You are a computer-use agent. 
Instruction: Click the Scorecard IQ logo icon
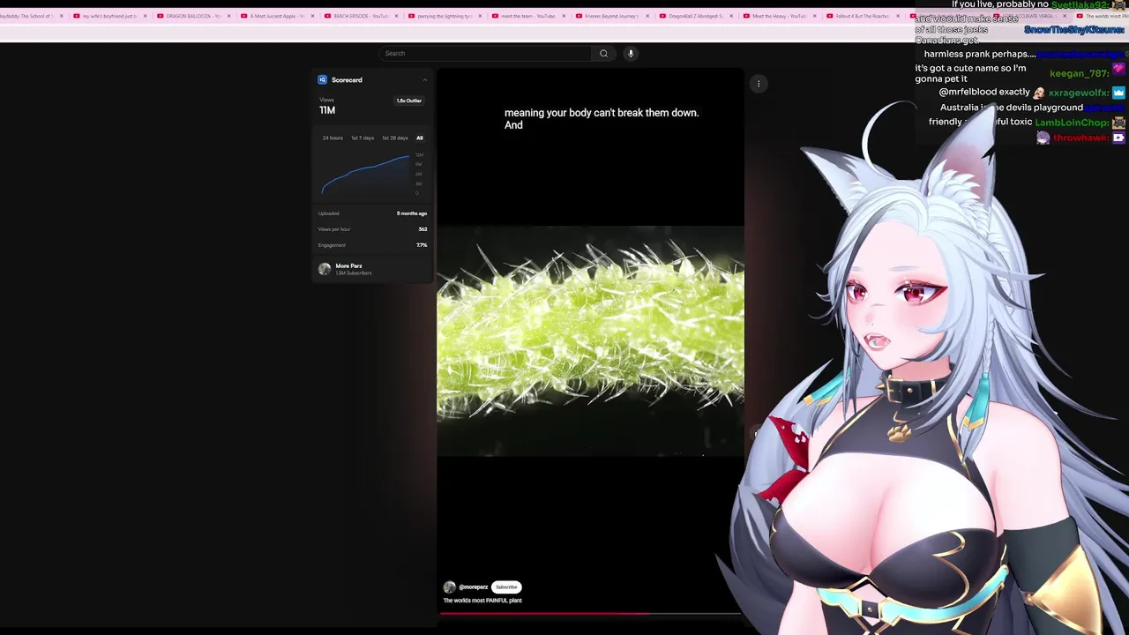[x=323, y=80]
